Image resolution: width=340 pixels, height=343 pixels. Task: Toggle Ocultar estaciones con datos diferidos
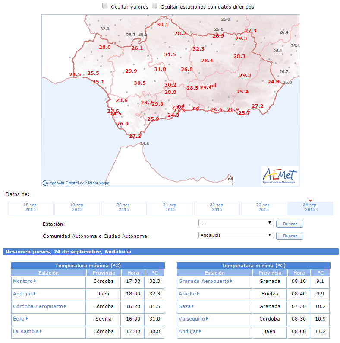point(154,6)
